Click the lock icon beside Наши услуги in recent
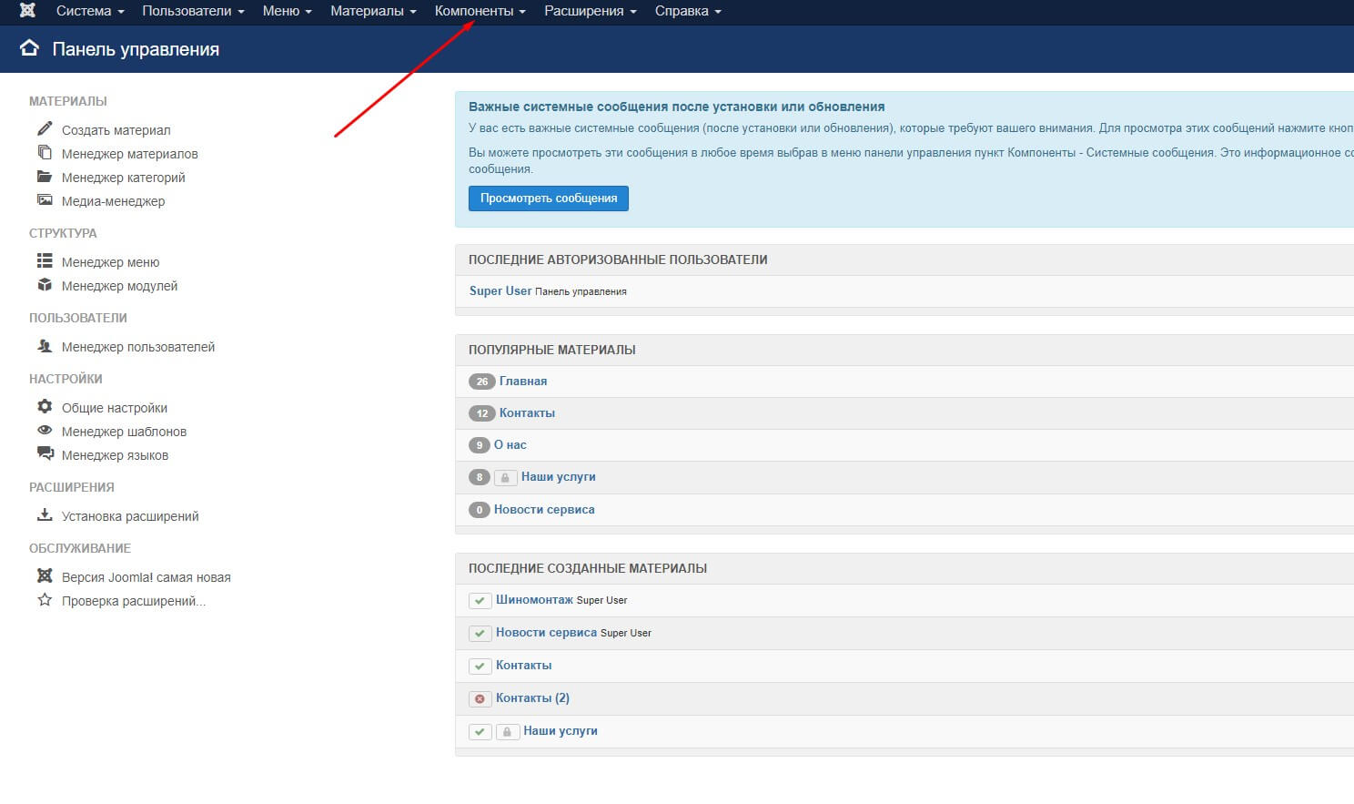Screen dimensions: 1354x804 pos(508,731)
